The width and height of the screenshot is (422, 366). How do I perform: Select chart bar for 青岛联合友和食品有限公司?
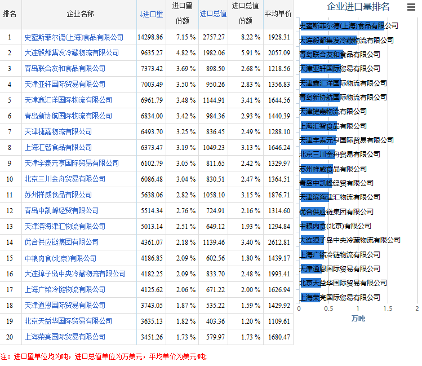coord(322,54)
